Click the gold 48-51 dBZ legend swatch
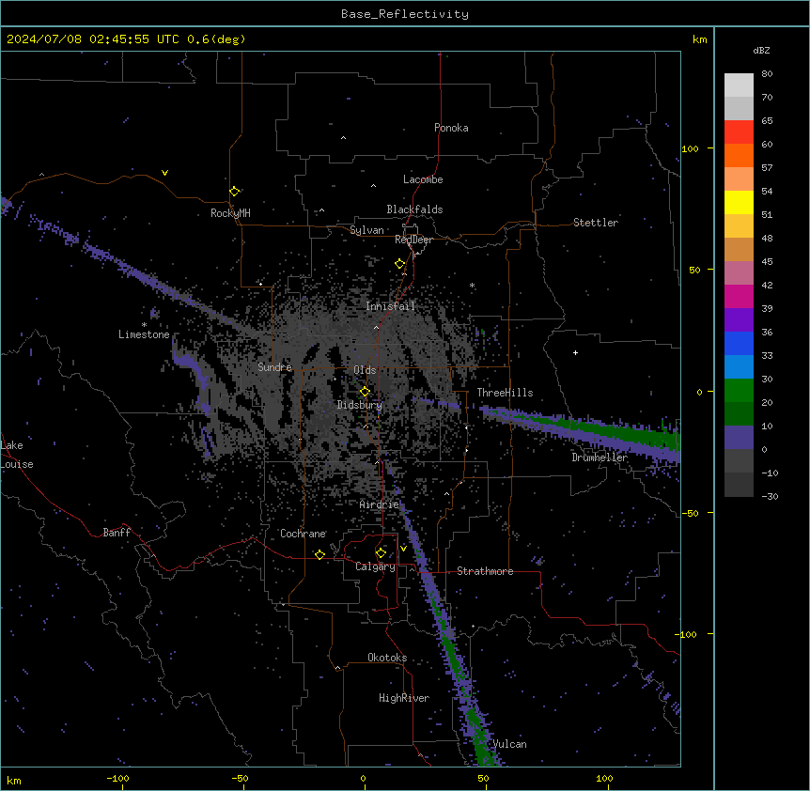810x791 pixels. (739, 226)
